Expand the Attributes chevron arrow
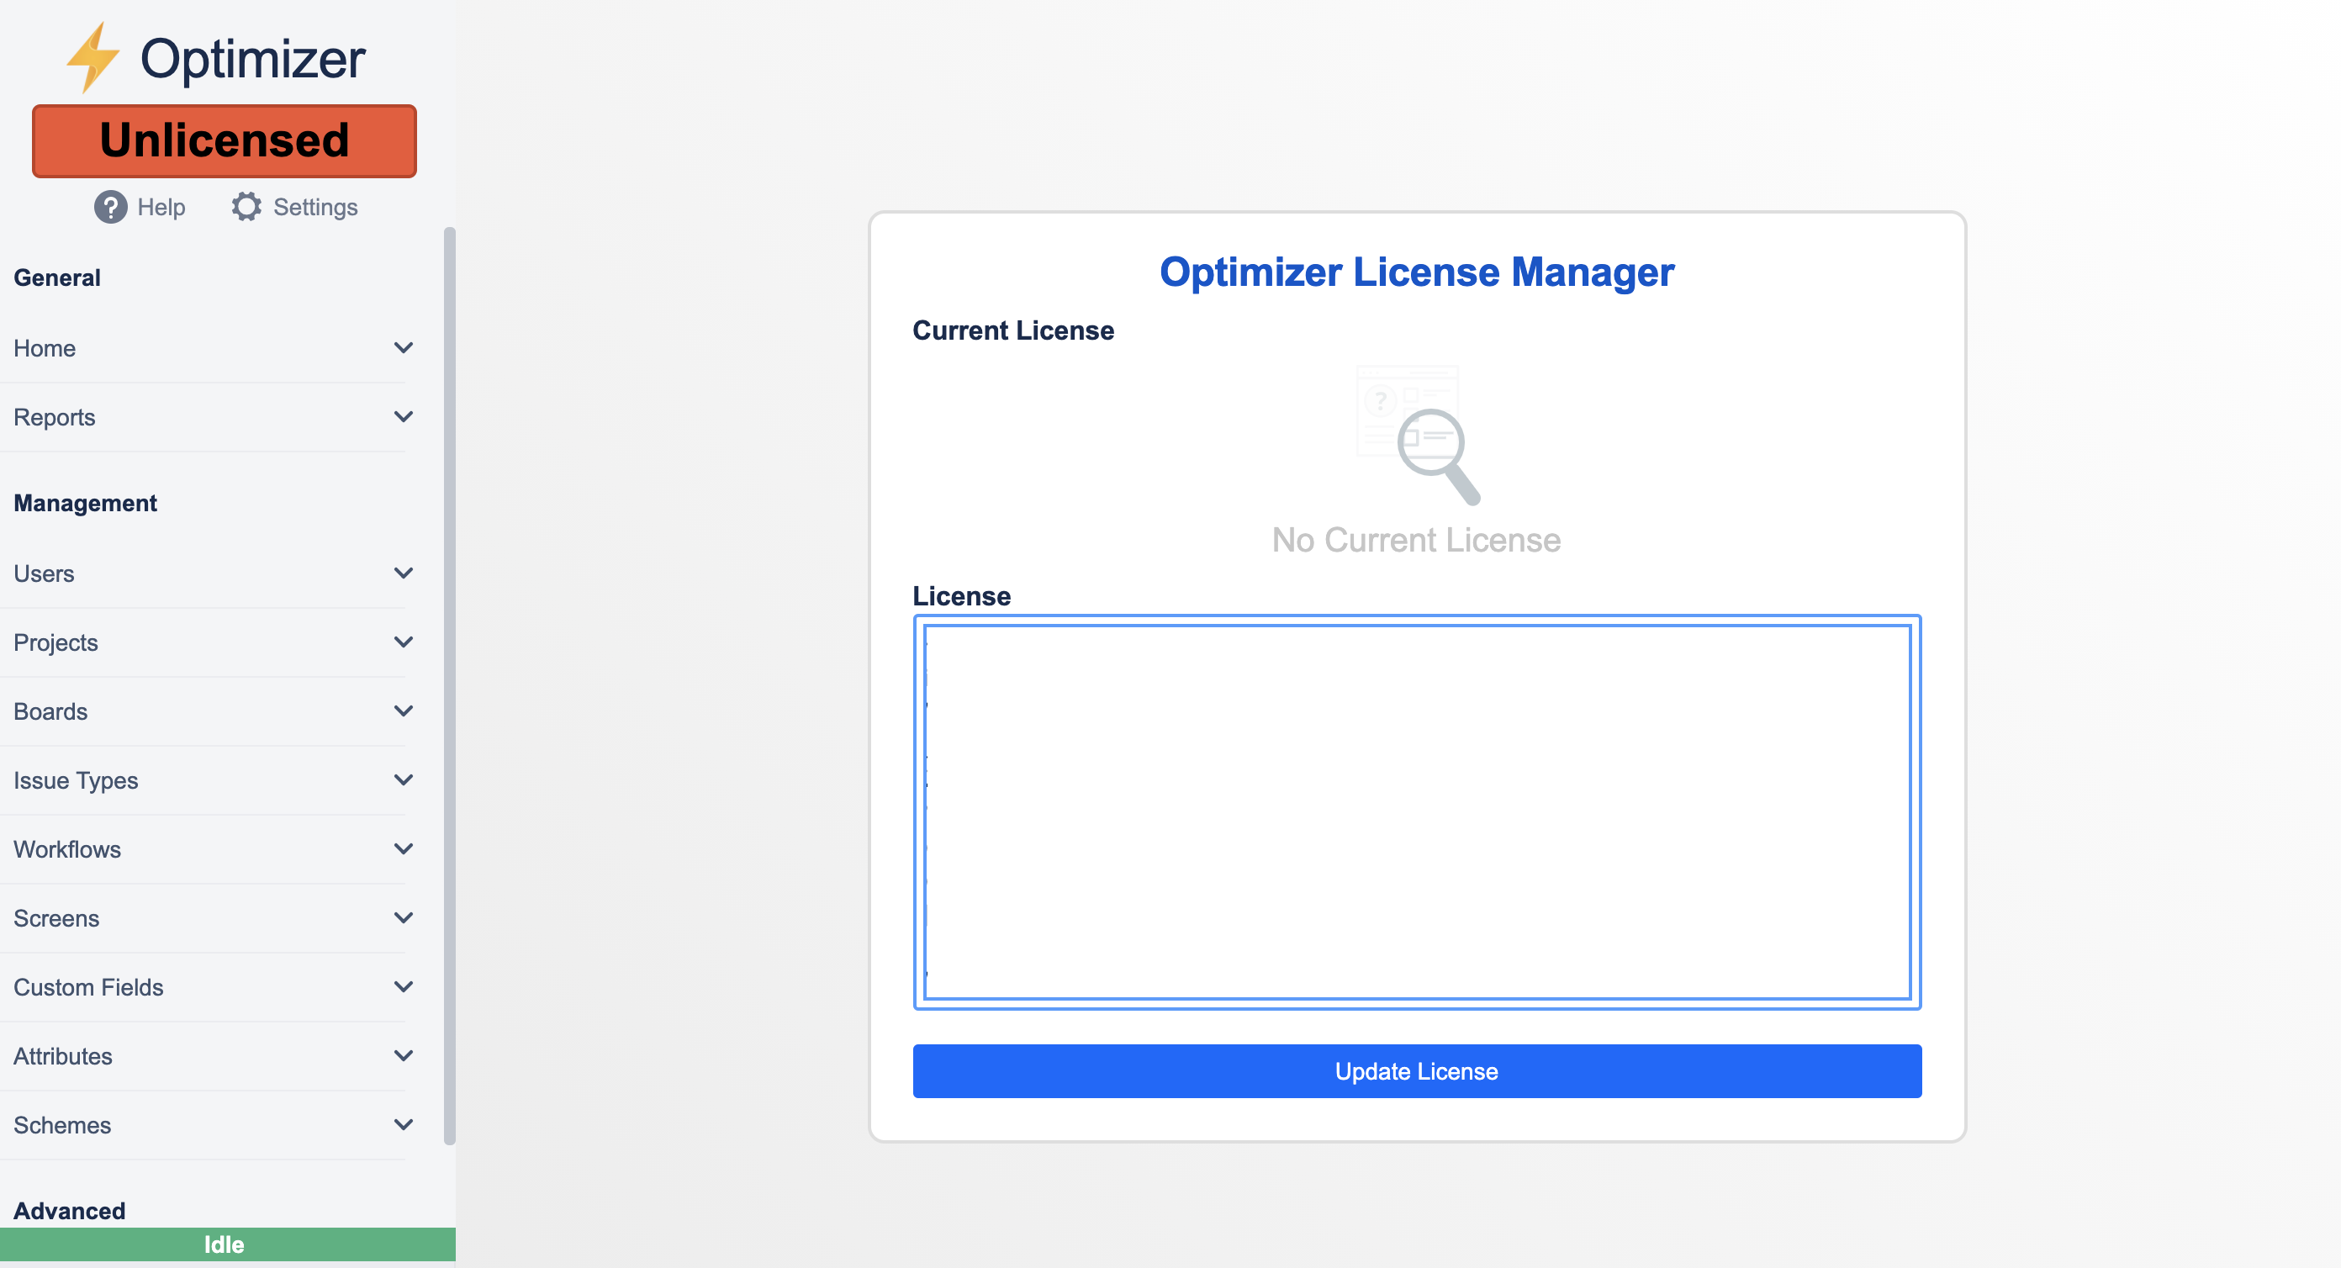This screenshot has width=2341, height=1268. point(404,1056)
